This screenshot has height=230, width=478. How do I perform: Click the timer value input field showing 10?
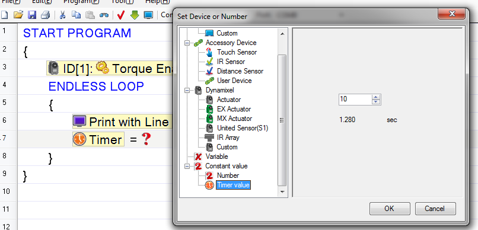coord(355,100)
